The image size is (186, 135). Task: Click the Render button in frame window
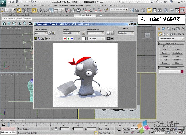126,28
